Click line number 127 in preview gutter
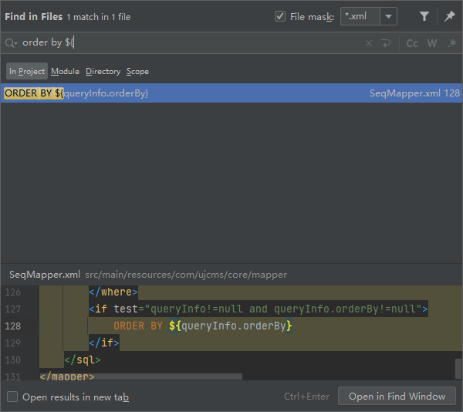Viewport: 463px width, 412px height. [13, 309]
